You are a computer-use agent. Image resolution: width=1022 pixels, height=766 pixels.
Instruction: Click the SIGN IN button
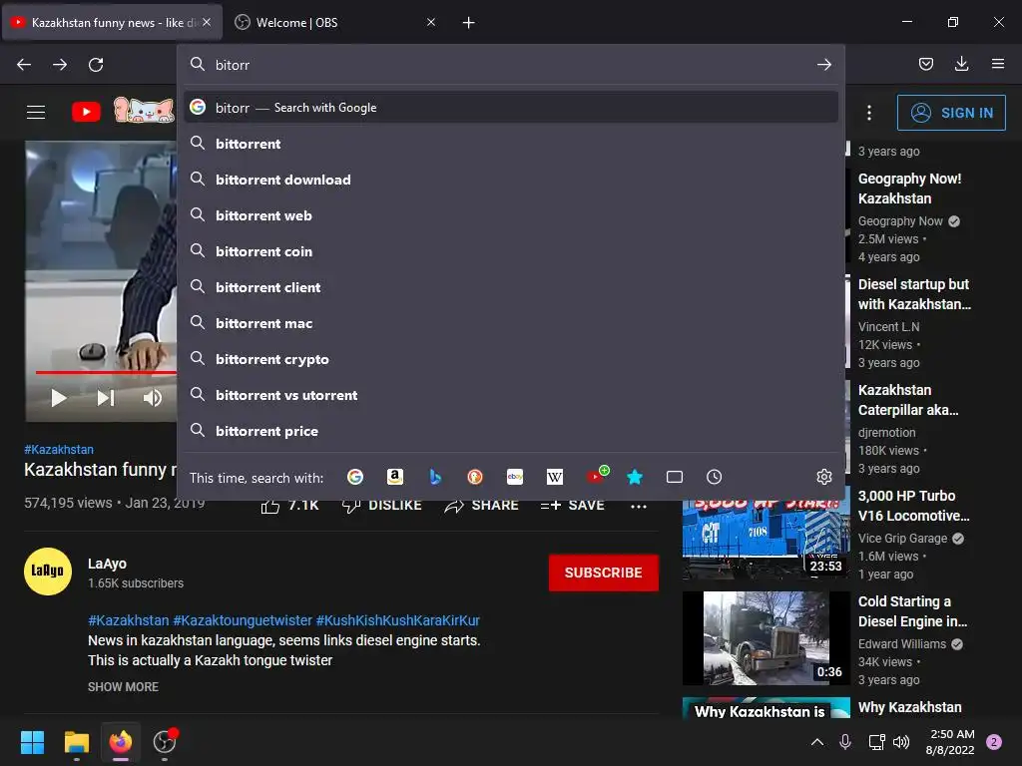pos(951,113)
